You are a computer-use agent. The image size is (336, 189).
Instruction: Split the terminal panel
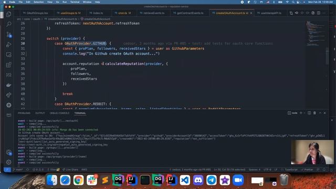tap(309, 113)
